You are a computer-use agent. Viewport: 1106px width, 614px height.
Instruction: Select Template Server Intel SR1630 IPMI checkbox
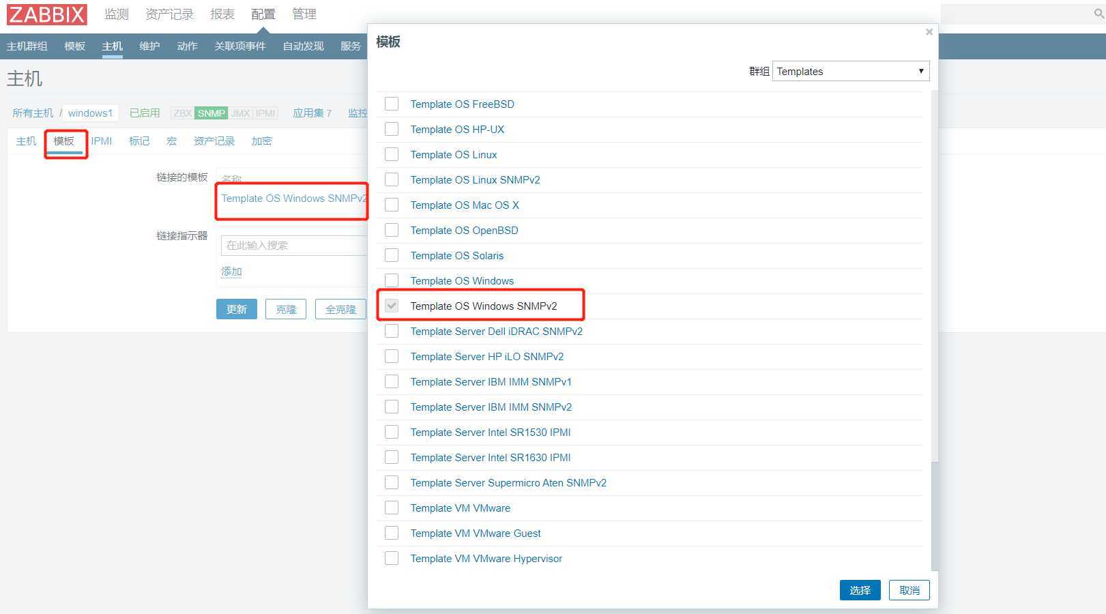(x=392, y=457)
